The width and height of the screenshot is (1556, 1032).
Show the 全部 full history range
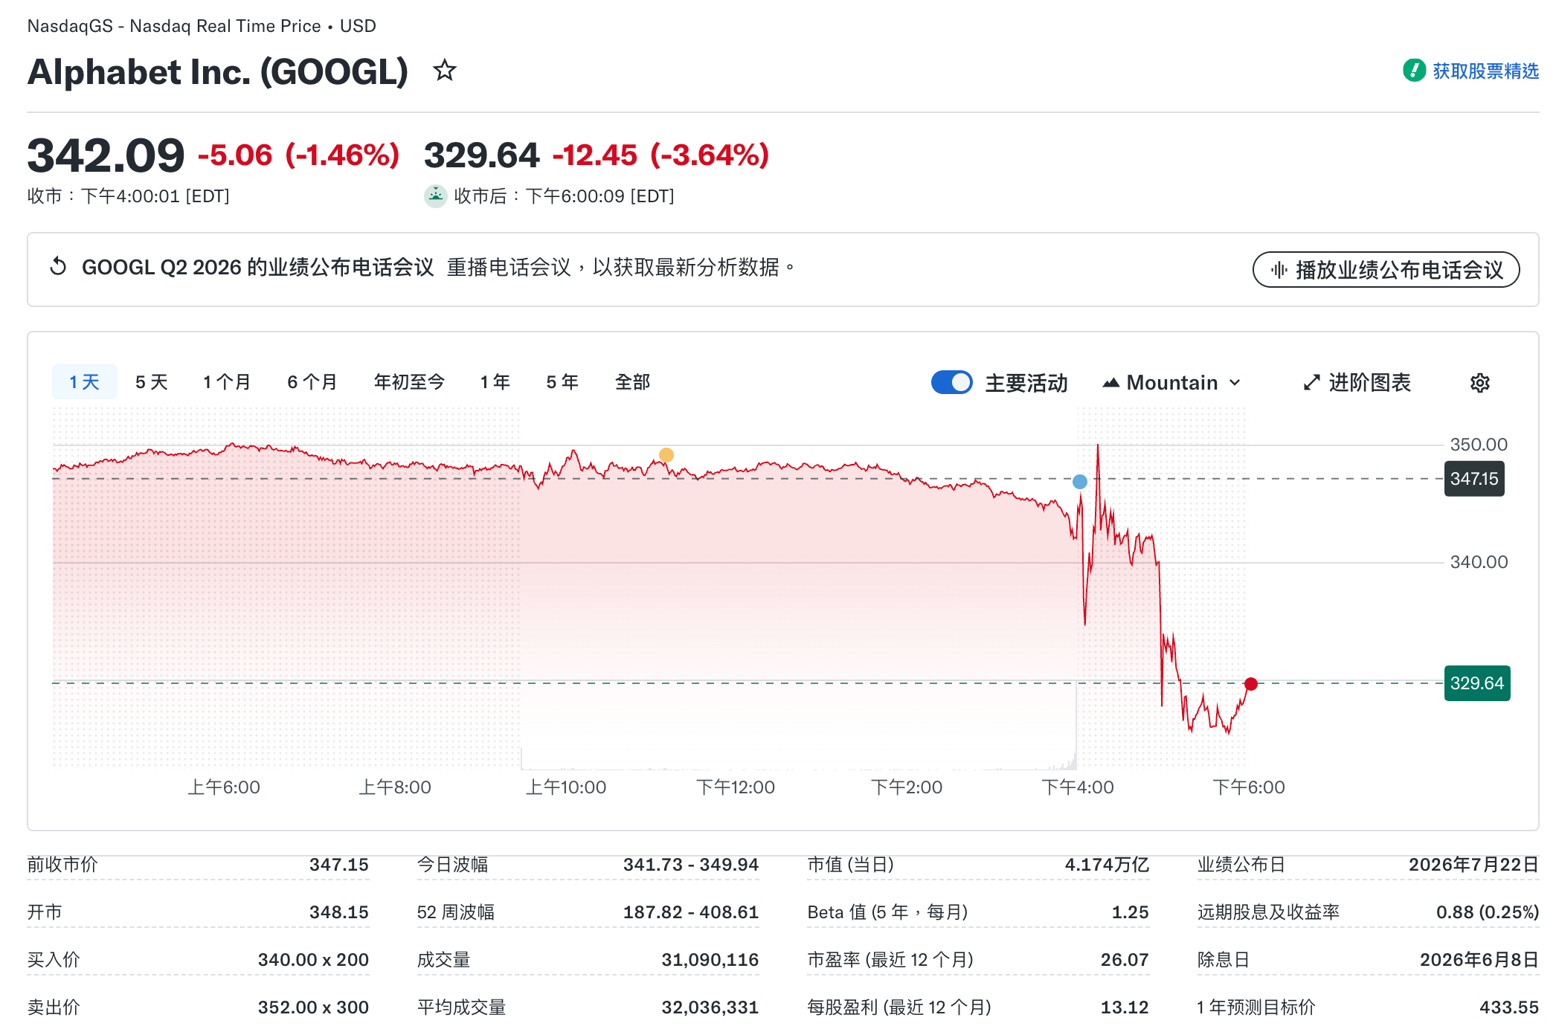(x=632, y=382)
